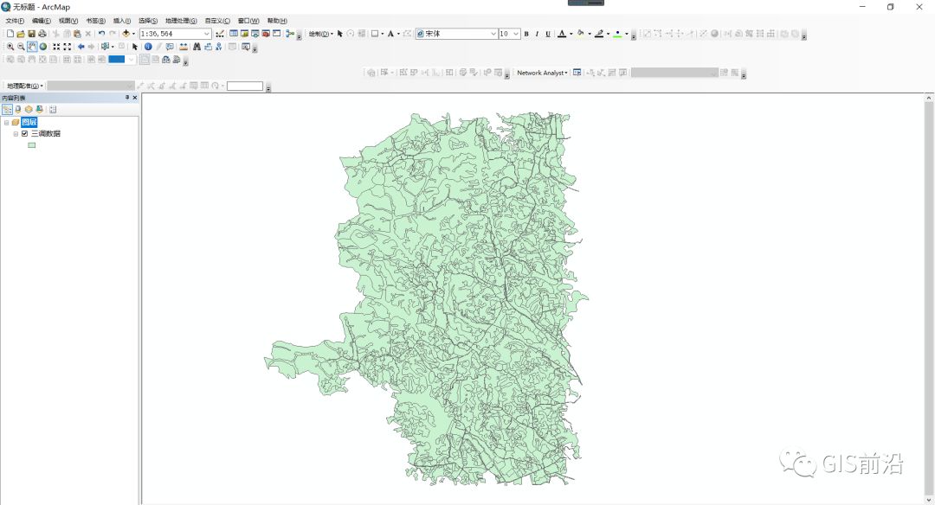Open the 视图 menu

click(68, 21)
